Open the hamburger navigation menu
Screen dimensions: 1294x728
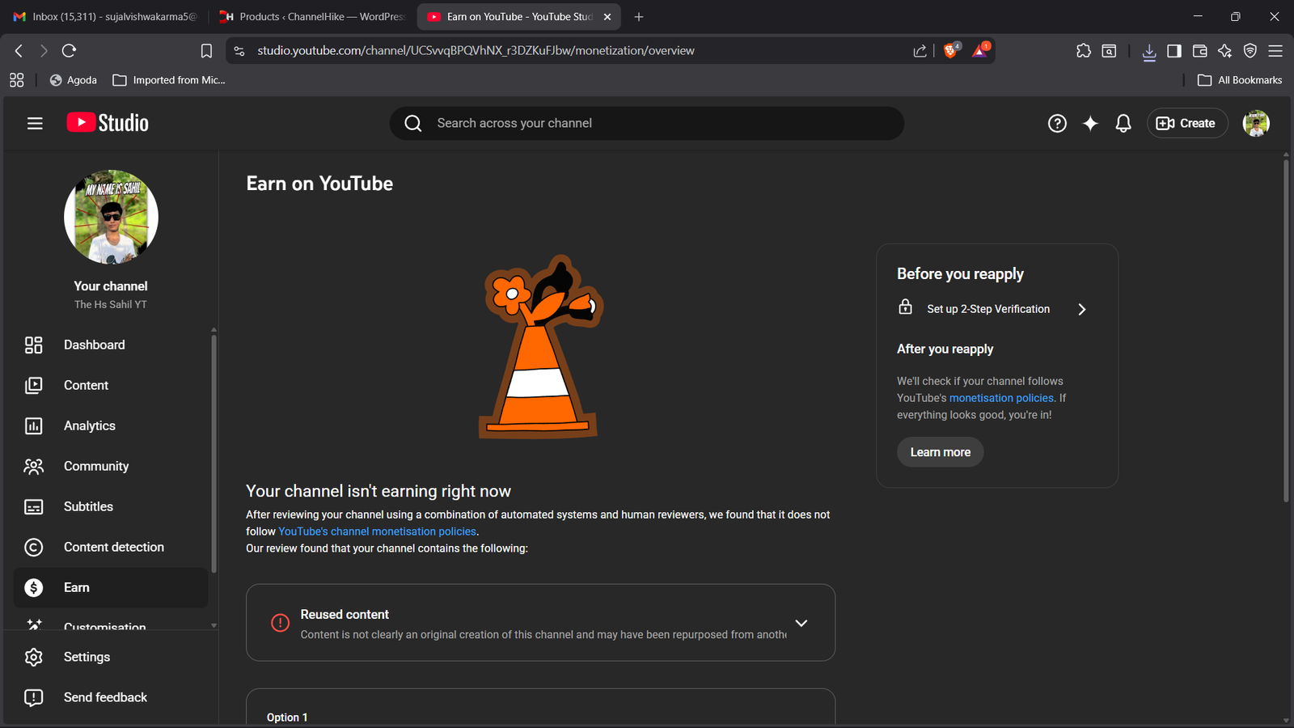pyautogui.click(x=35, y=123)
